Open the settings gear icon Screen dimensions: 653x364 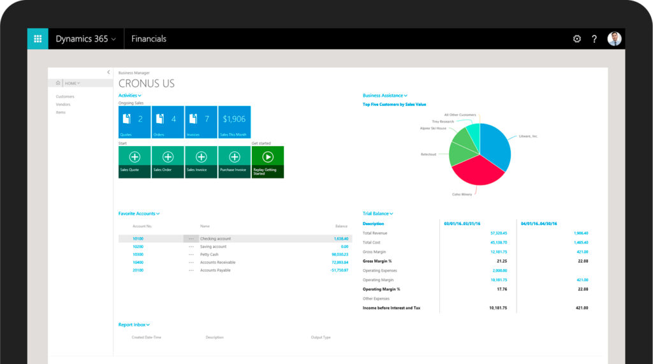[576, 39]
